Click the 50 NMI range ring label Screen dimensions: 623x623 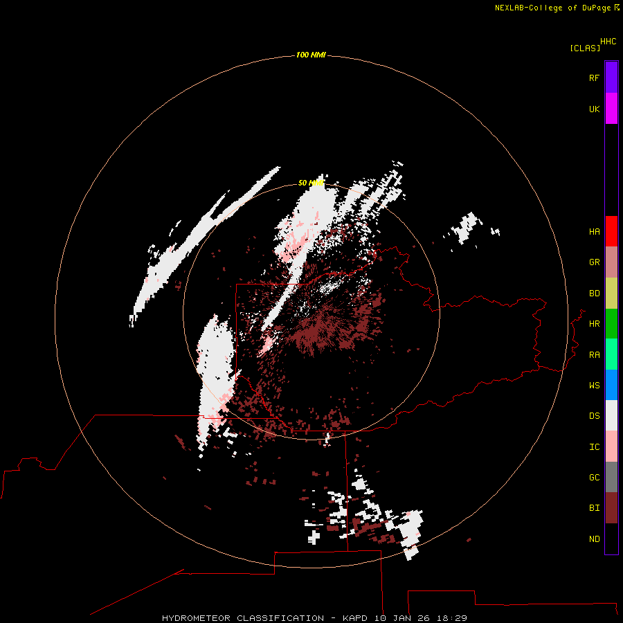point(311,183)
